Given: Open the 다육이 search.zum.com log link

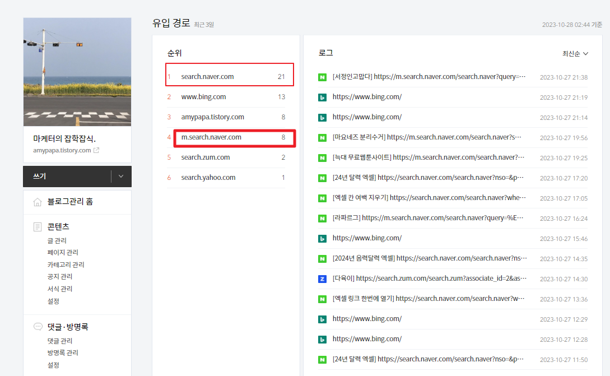Looking at the screenshot, I should pyautogui.click(x=430, y=278).
